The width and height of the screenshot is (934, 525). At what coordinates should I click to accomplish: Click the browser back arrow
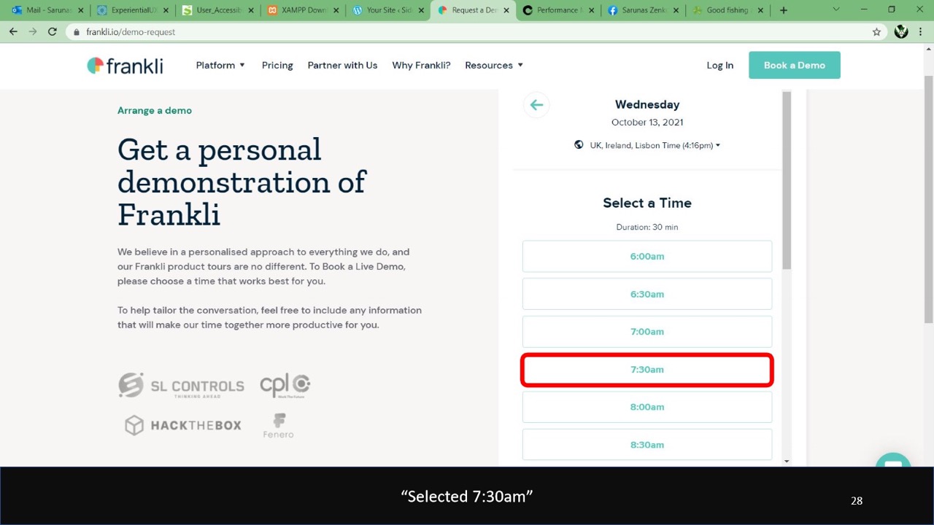(13, 32)
